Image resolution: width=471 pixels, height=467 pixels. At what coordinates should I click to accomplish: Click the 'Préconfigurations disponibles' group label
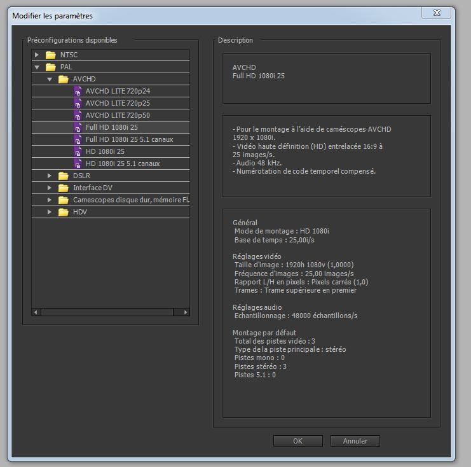coord(72,40)
